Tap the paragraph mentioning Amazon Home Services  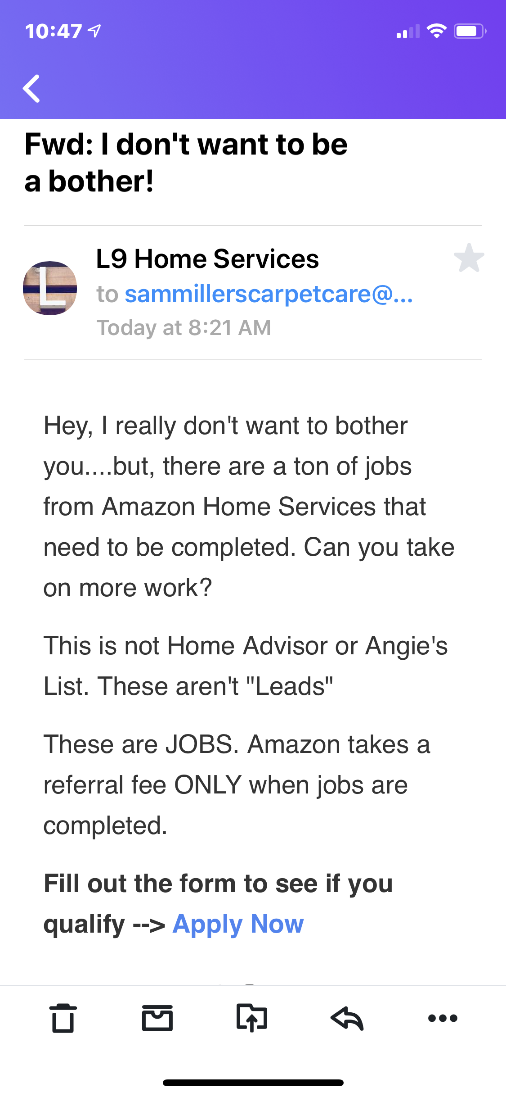tap(249, 507)
